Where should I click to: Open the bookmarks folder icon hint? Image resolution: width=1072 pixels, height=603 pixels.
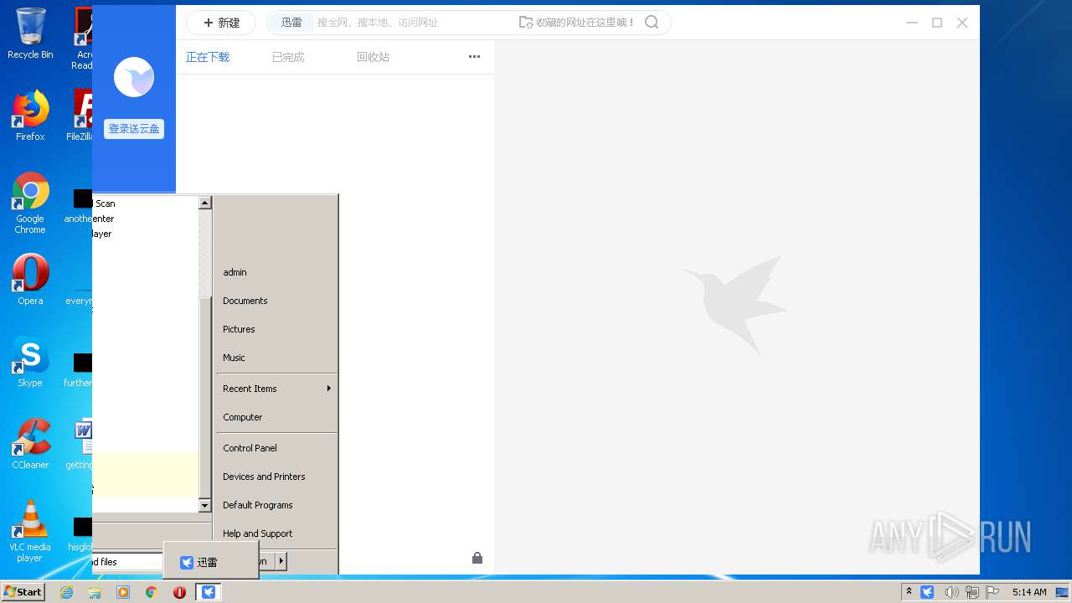click(525, 23)
